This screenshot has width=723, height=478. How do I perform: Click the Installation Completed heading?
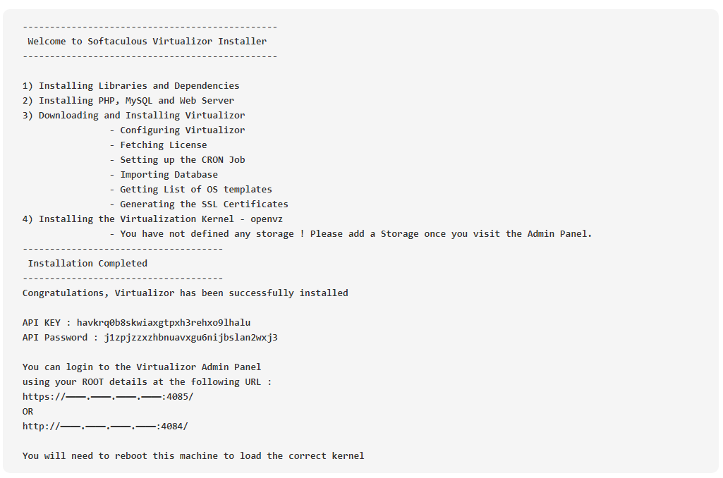(87, 263)
